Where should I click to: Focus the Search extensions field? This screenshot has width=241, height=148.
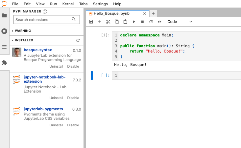pos(46,19)
